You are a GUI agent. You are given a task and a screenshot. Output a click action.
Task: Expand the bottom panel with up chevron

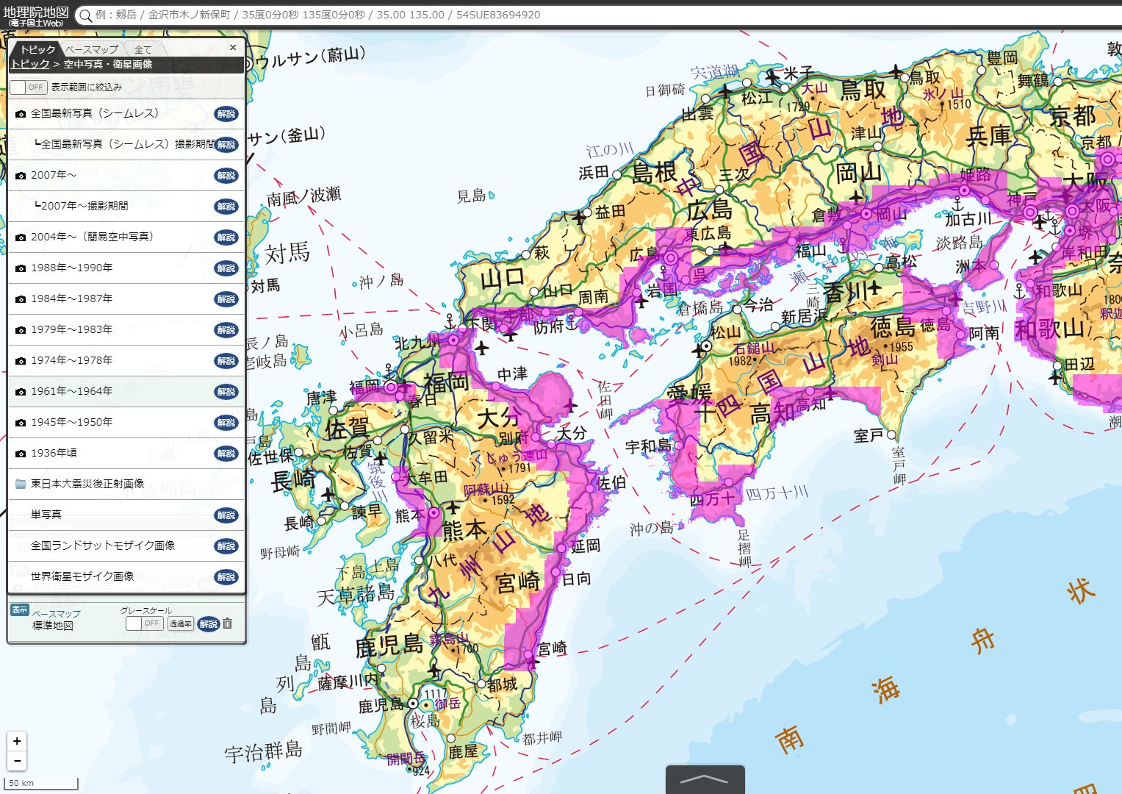[x=705, y=779]
